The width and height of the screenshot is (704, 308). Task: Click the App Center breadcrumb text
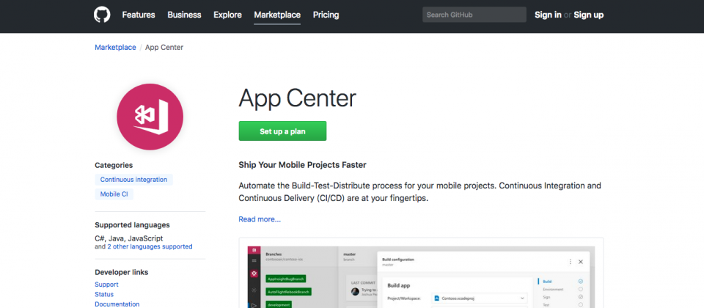pos(164,47)
